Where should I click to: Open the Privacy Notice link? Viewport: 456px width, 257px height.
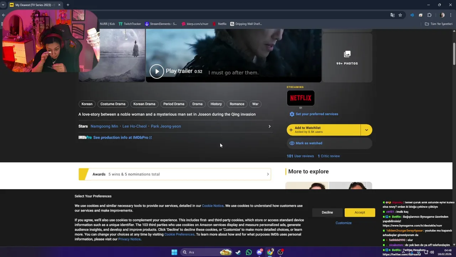129,239
